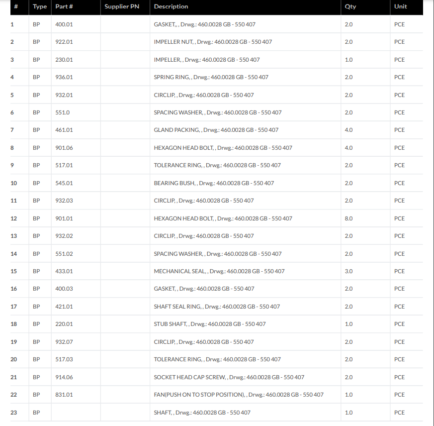Click the Type column header
This screenshot has width=434, height=426.
pyautogui.click(x=40, y=7)
